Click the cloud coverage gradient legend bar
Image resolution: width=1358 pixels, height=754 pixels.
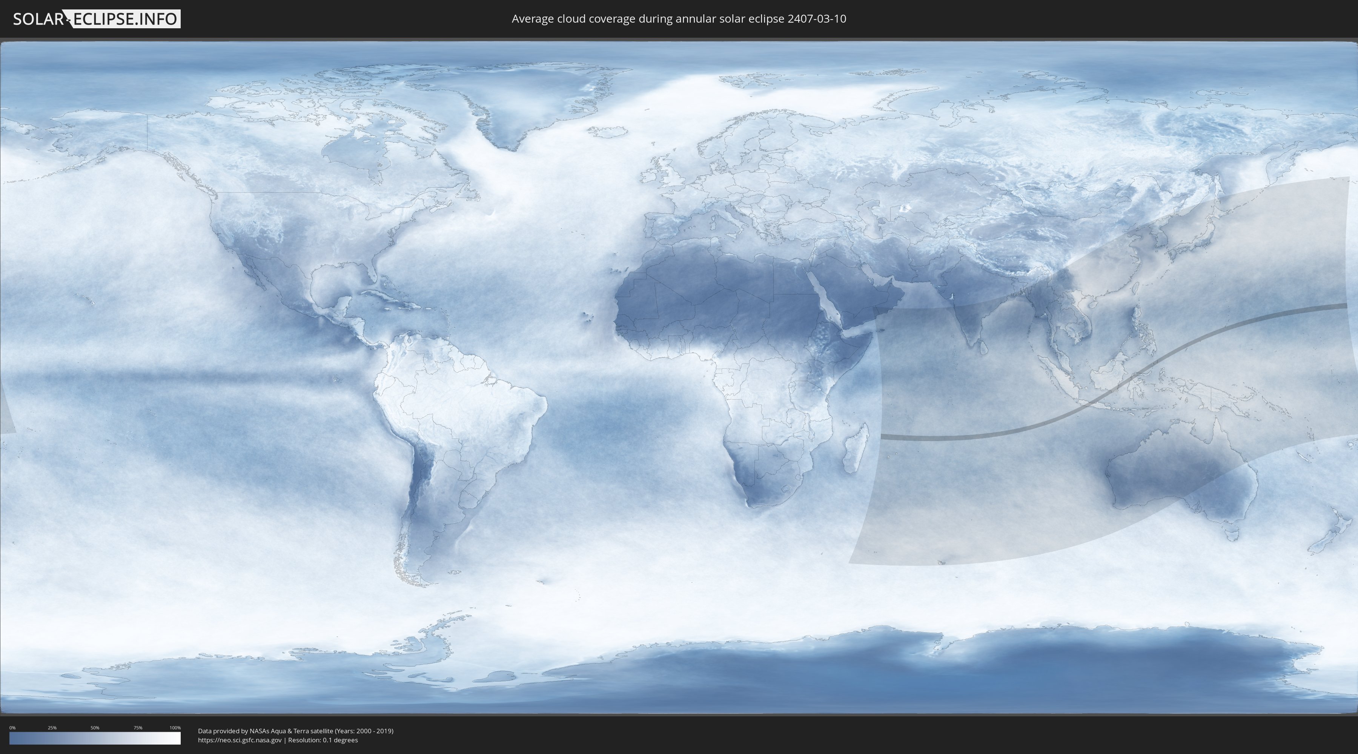(95, 738)
